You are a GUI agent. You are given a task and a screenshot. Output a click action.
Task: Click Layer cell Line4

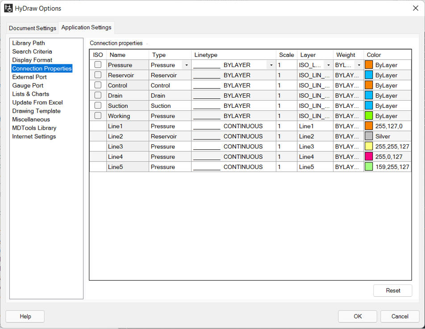pos(315,156)
